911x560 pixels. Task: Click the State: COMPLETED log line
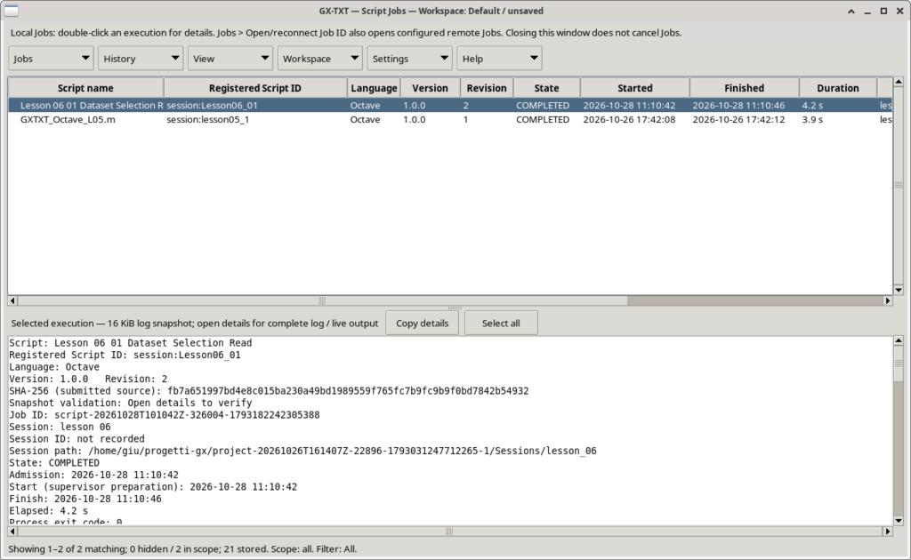54,463
